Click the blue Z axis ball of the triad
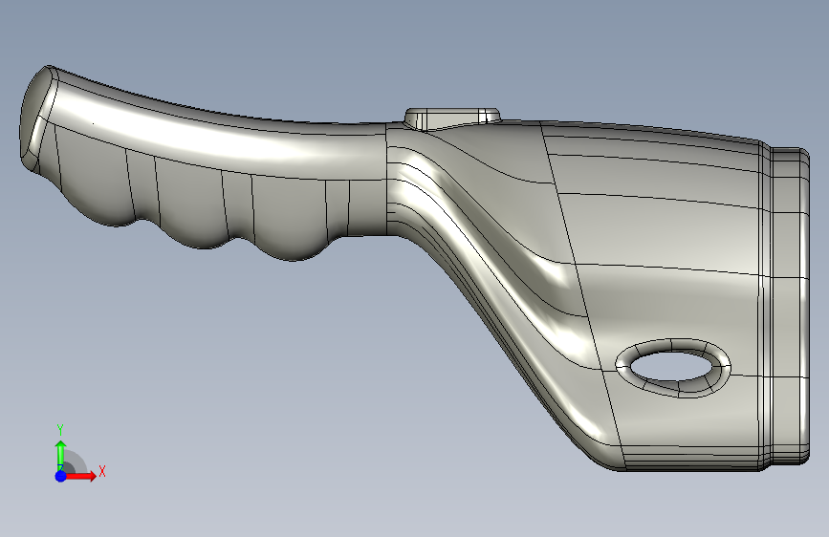The height and width of the screenshot is (537, 829). 61,476
